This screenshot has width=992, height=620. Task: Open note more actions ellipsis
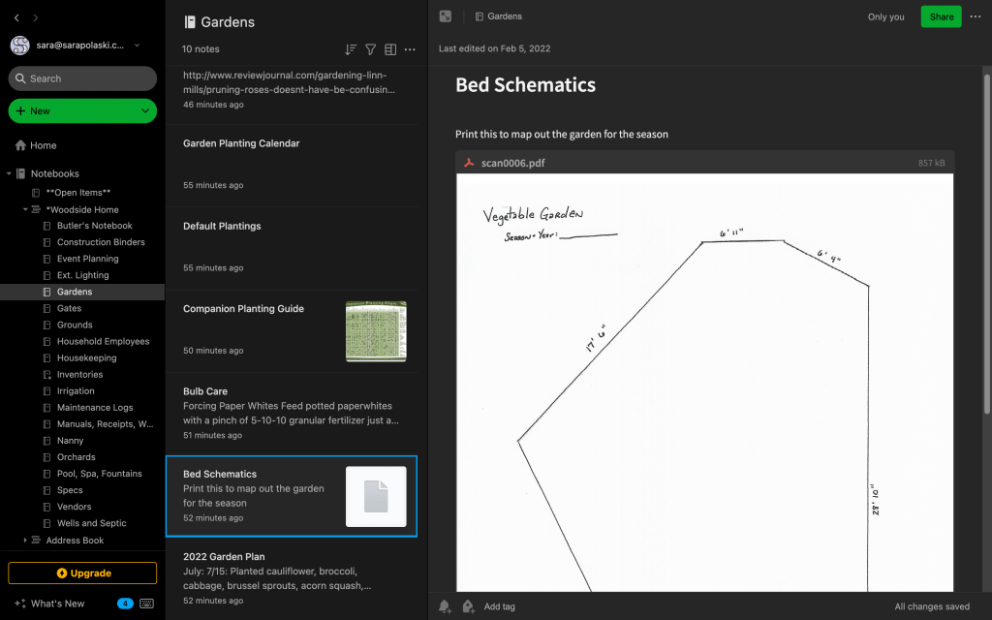click(975, 16)
